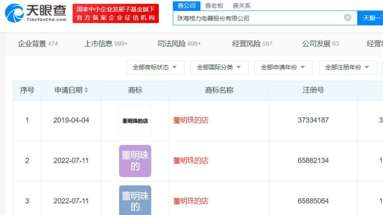This screenshot has width=383, height=215.
Task: Open the 全部商标状态 dropdown
Action: tap(155, 67)
